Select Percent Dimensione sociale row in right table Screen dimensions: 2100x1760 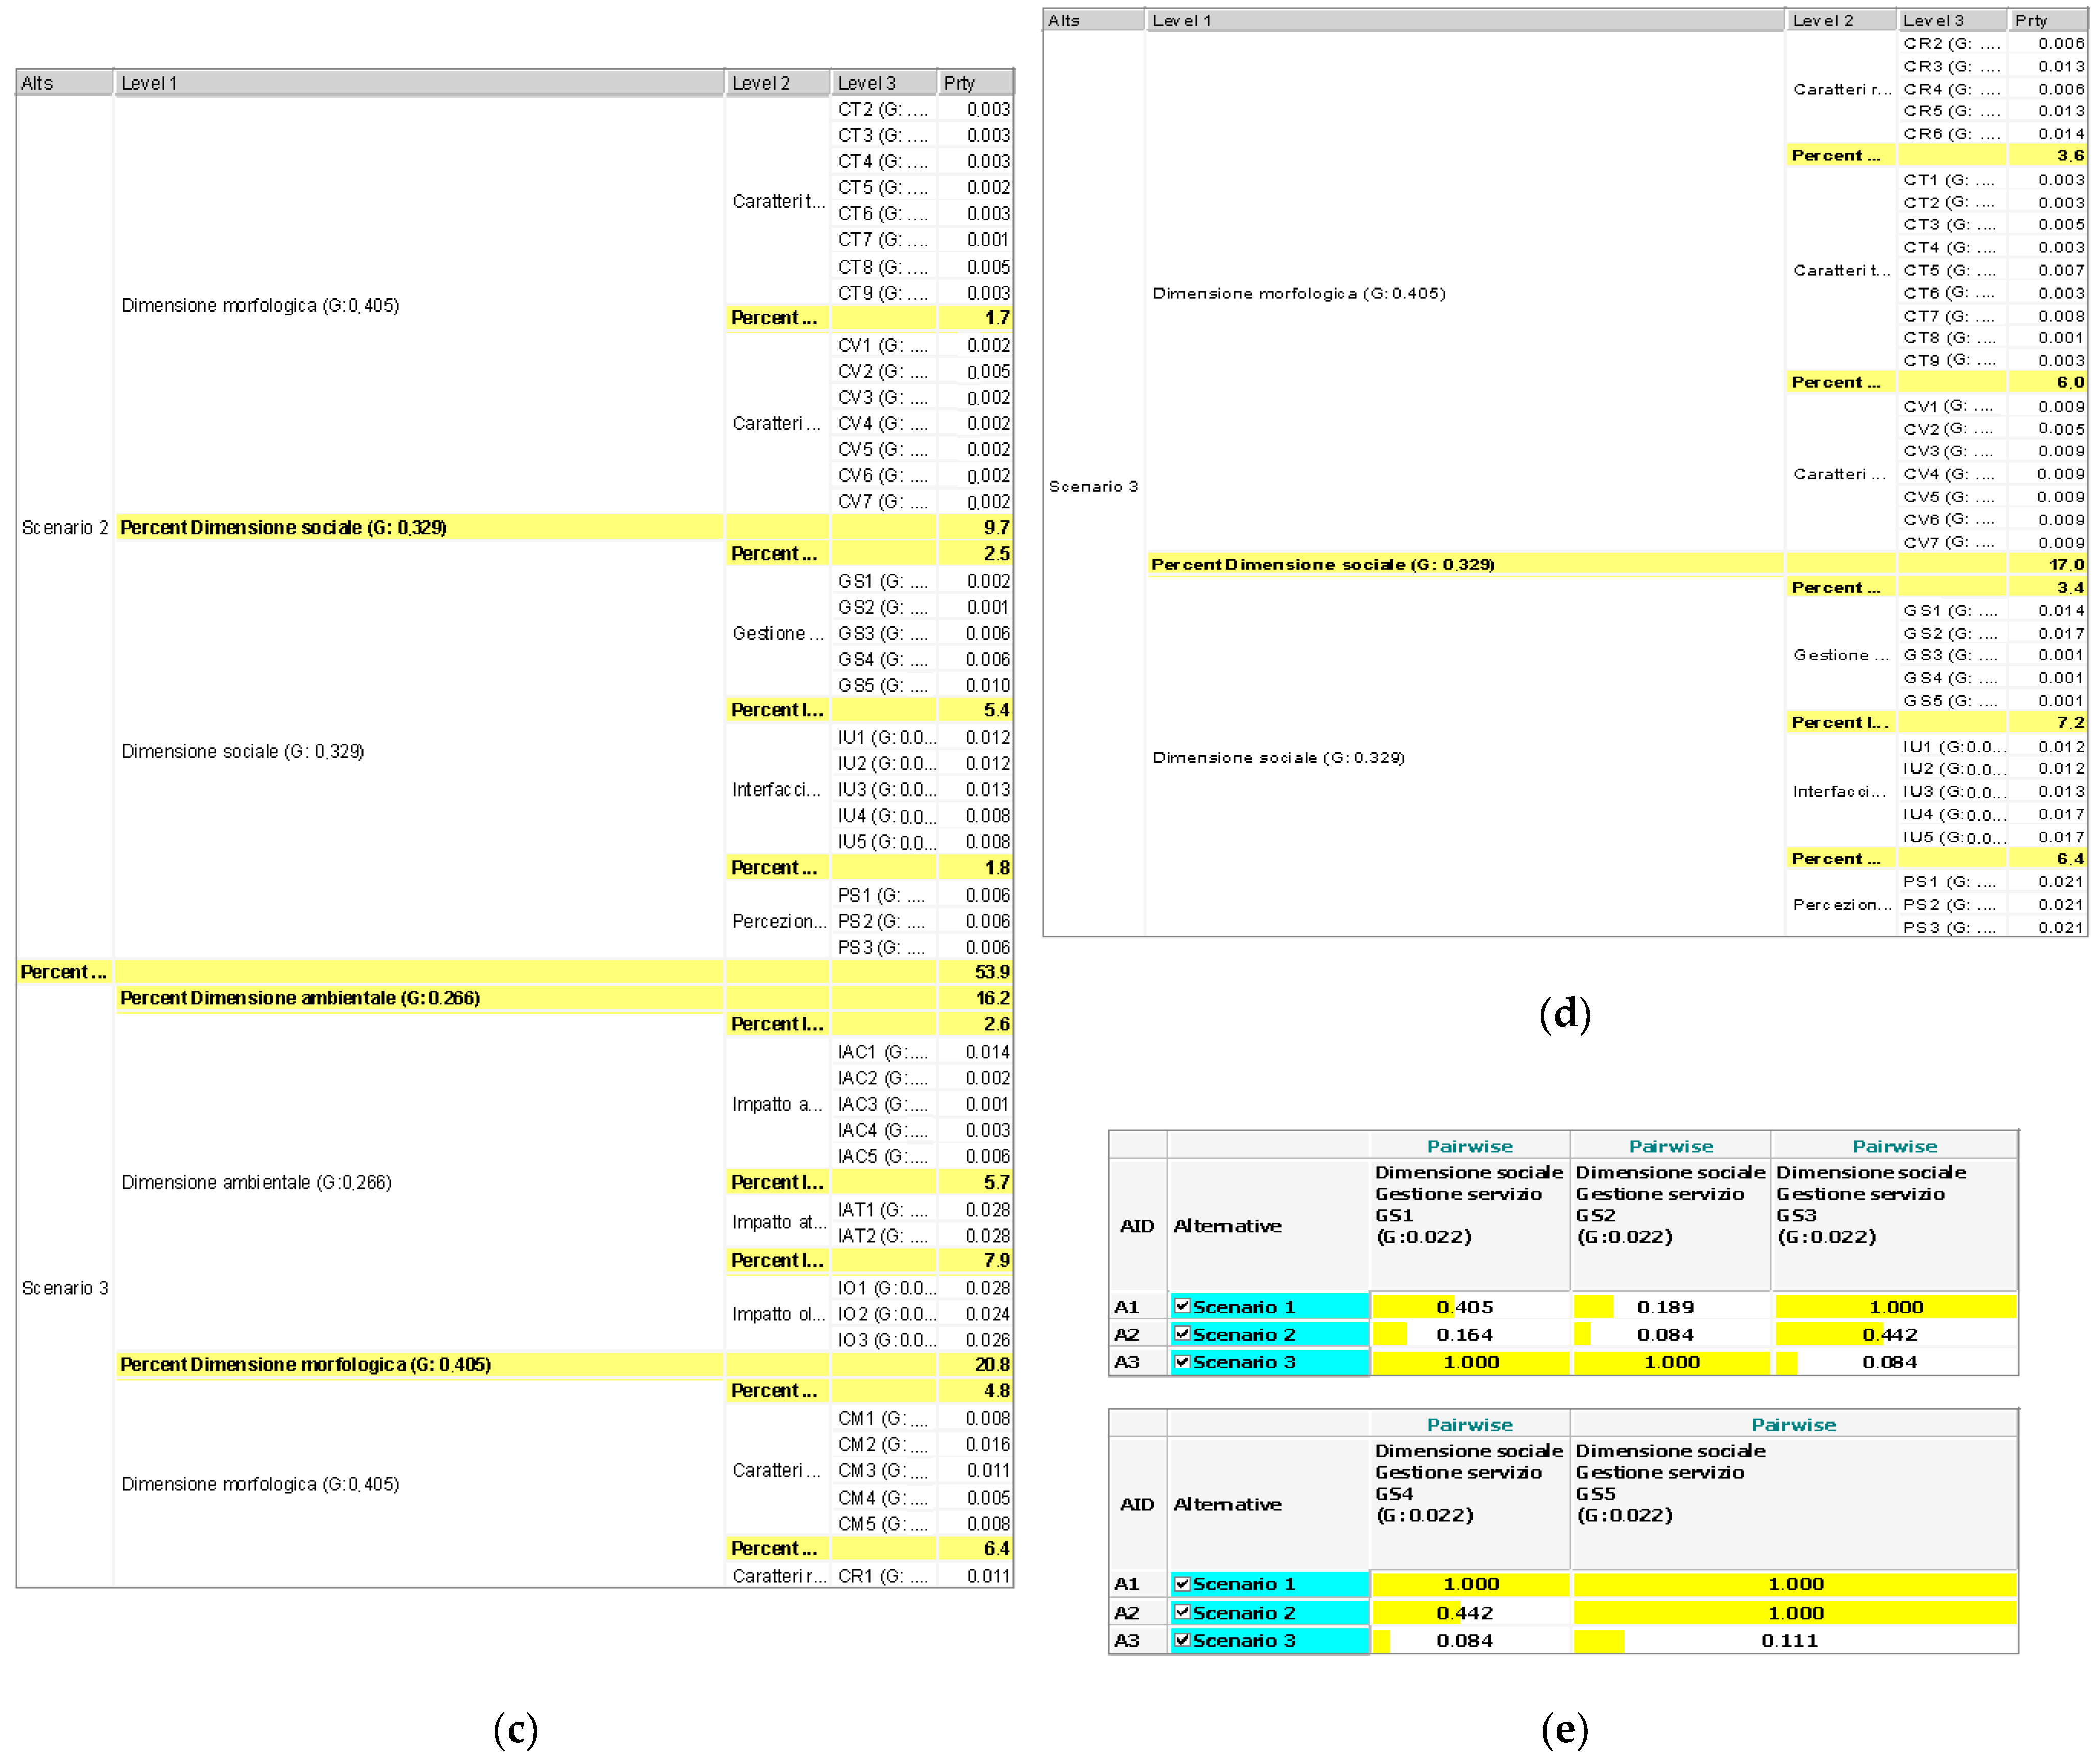1322,565
